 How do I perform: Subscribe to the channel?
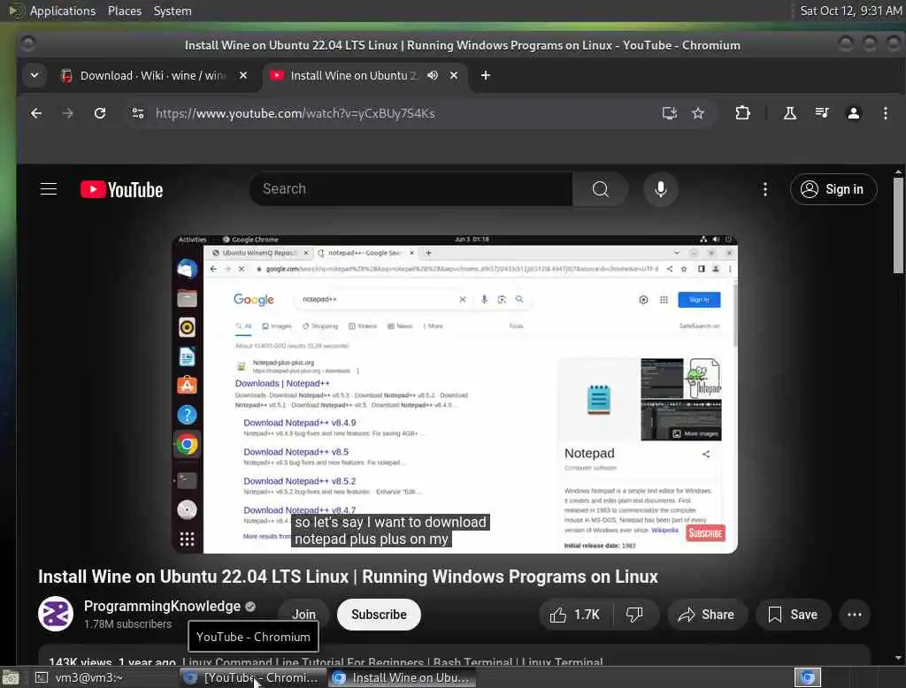pos(379,615)
